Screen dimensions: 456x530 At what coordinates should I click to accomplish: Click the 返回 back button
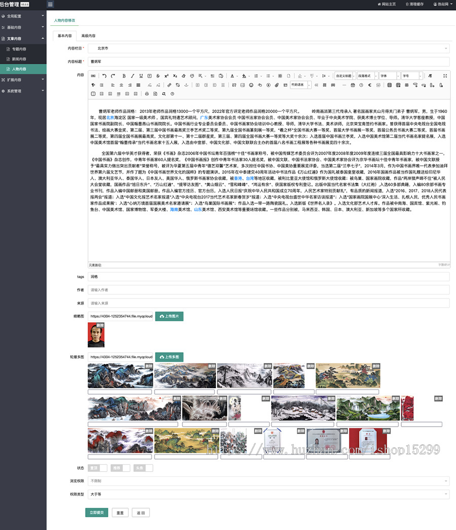pyautogui.click(x=141, y=513)
